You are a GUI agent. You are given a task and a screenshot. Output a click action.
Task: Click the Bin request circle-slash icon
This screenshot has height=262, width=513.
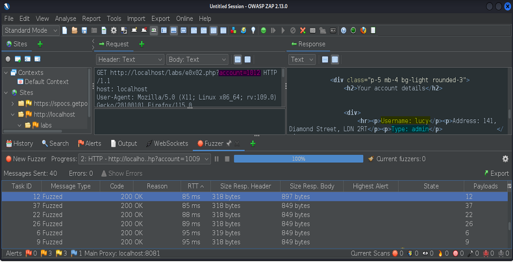point(293,31)
